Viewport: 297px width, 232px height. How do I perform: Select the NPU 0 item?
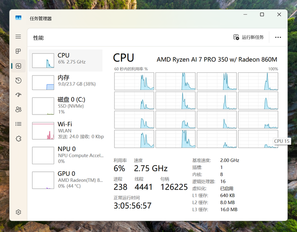pos(65,155)
